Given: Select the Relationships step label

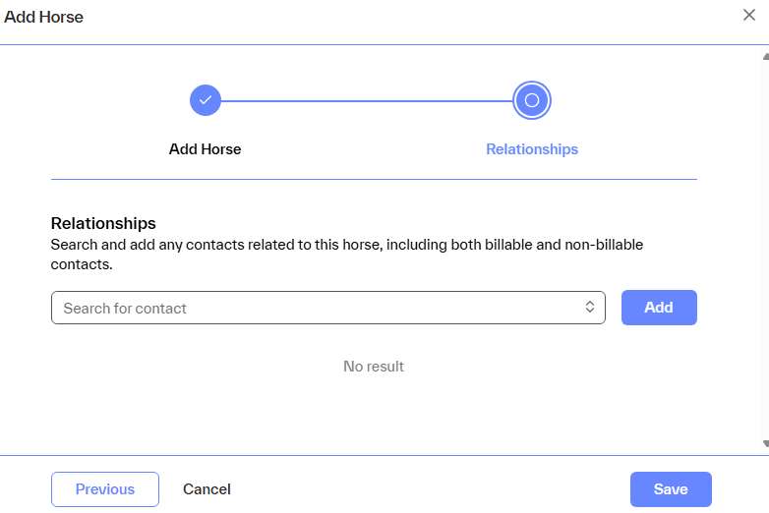Looking at the screenshot, I should click(x=532, y=149).
